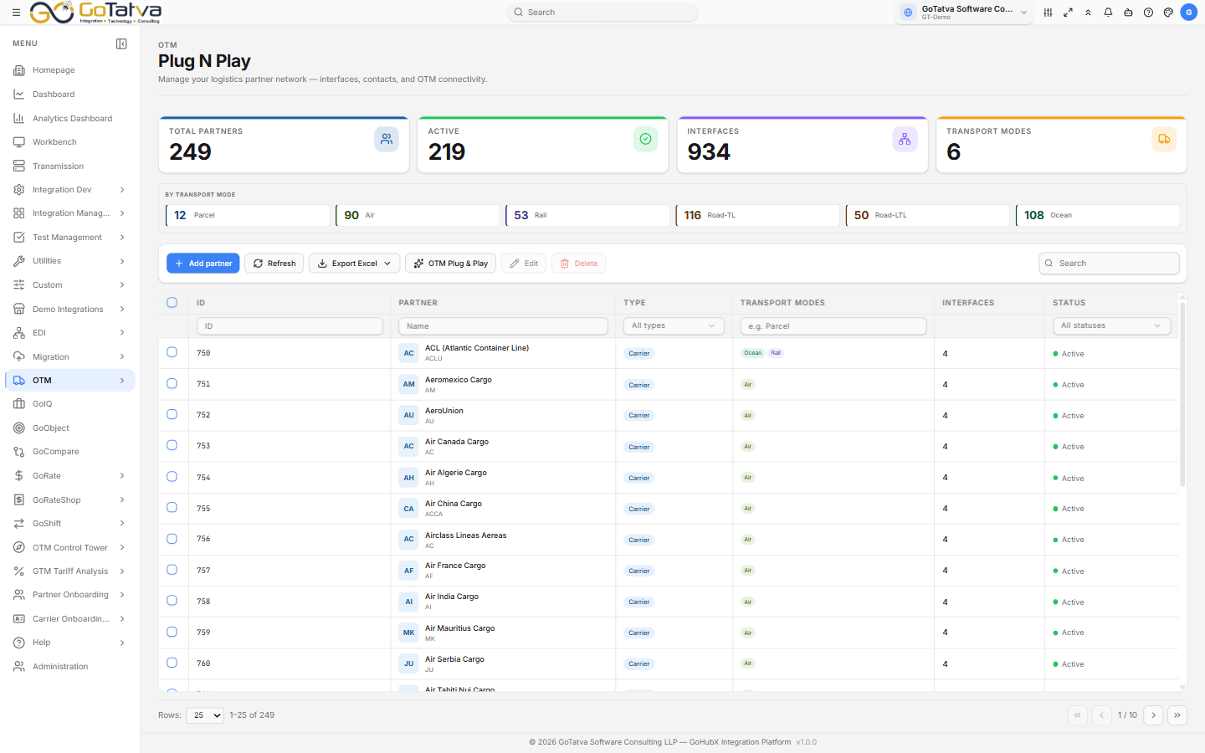Open GoCompare in sidebar

tap(70, 452)
